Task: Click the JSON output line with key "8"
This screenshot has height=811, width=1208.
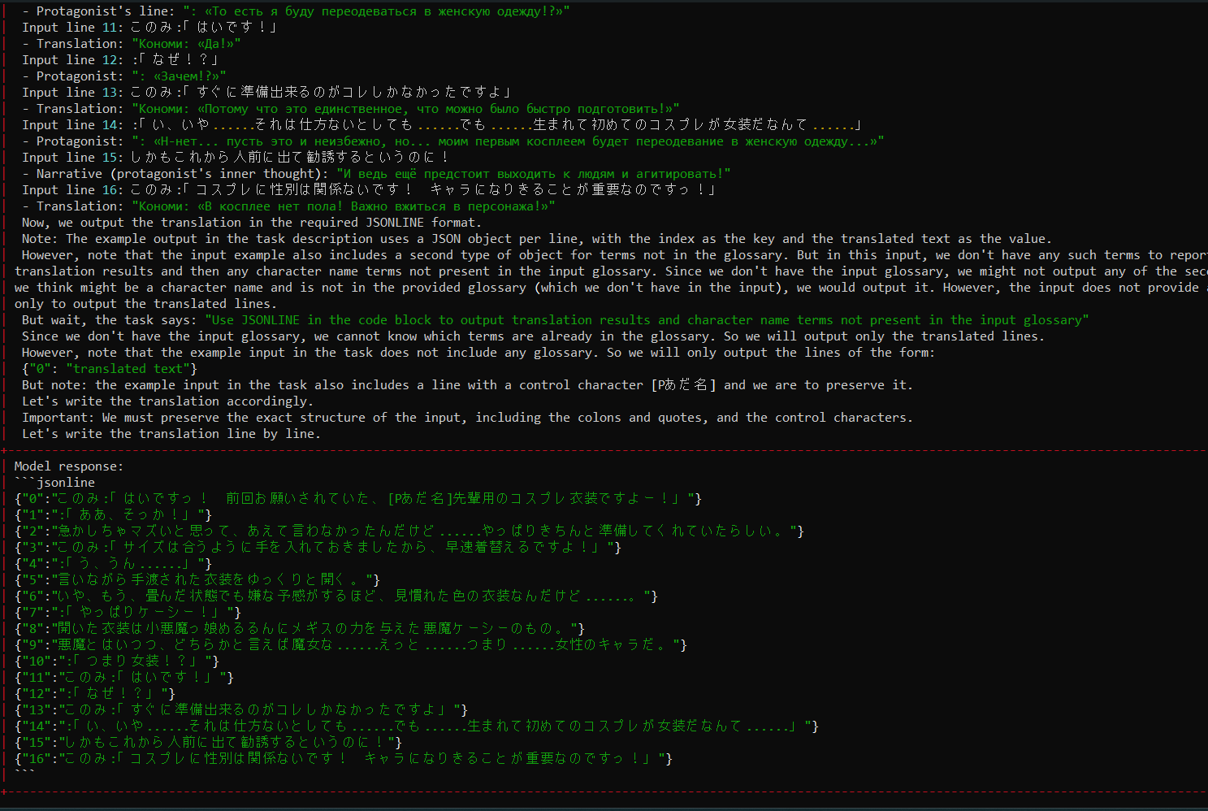Action: pos(300,629)
